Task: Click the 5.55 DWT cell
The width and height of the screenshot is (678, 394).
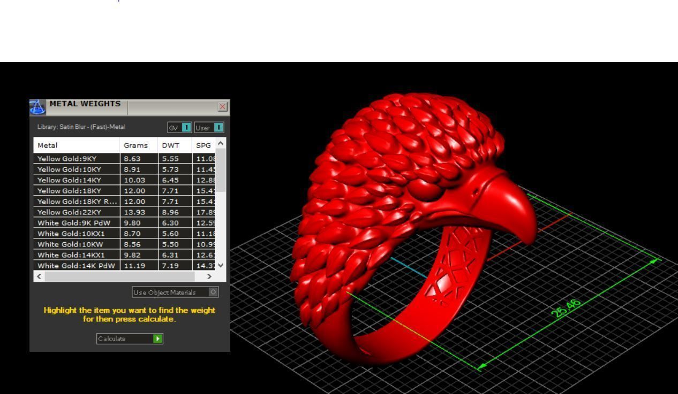Action: click(x=175, y=159)
